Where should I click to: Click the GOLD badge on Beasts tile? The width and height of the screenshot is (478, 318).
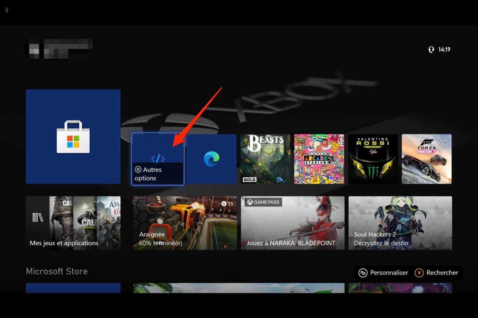pos(250,179)
